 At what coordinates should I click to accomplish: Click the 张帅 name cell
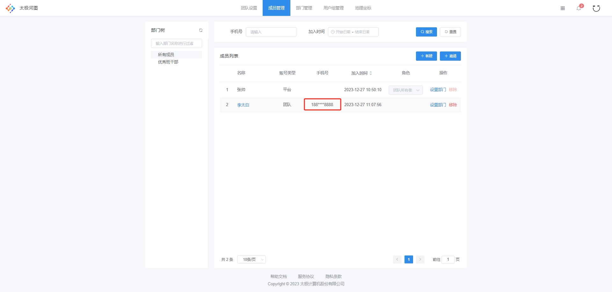click(x=241, y=90)
